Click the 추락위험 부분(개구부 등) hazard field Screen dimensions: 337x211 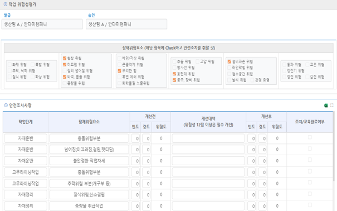[x=89, y=184]
